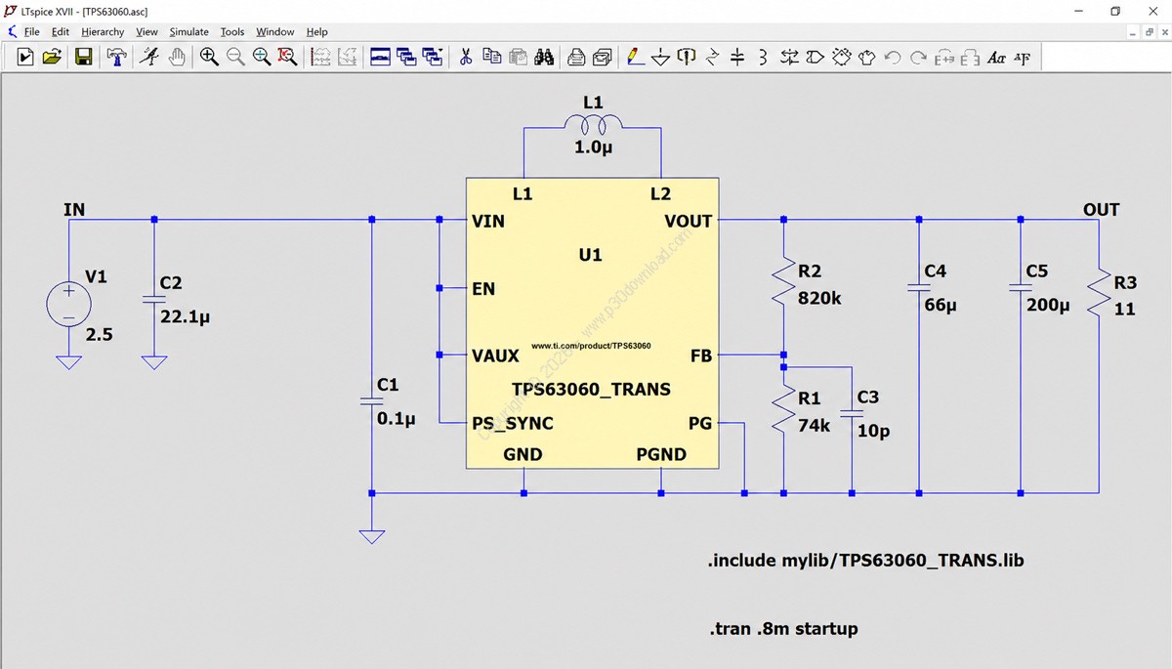Open Find with the binoculars icon
Screen dimensions: 1172x669
pos(544,58)
